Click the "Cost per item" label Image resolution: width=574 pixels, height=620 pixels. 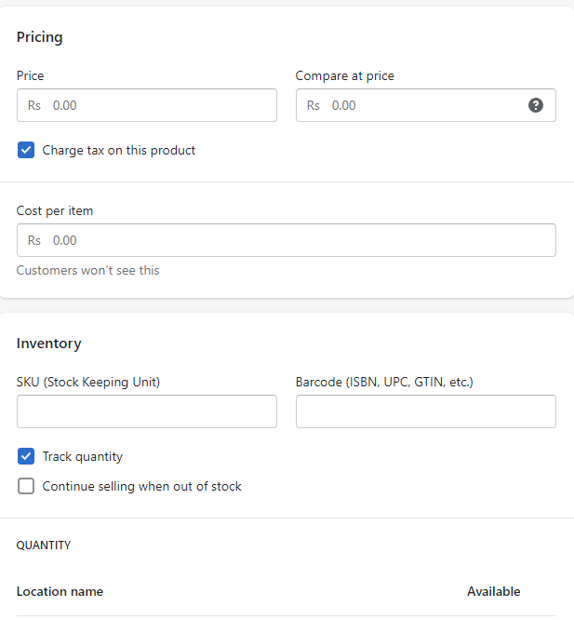[x=55, y=210]
